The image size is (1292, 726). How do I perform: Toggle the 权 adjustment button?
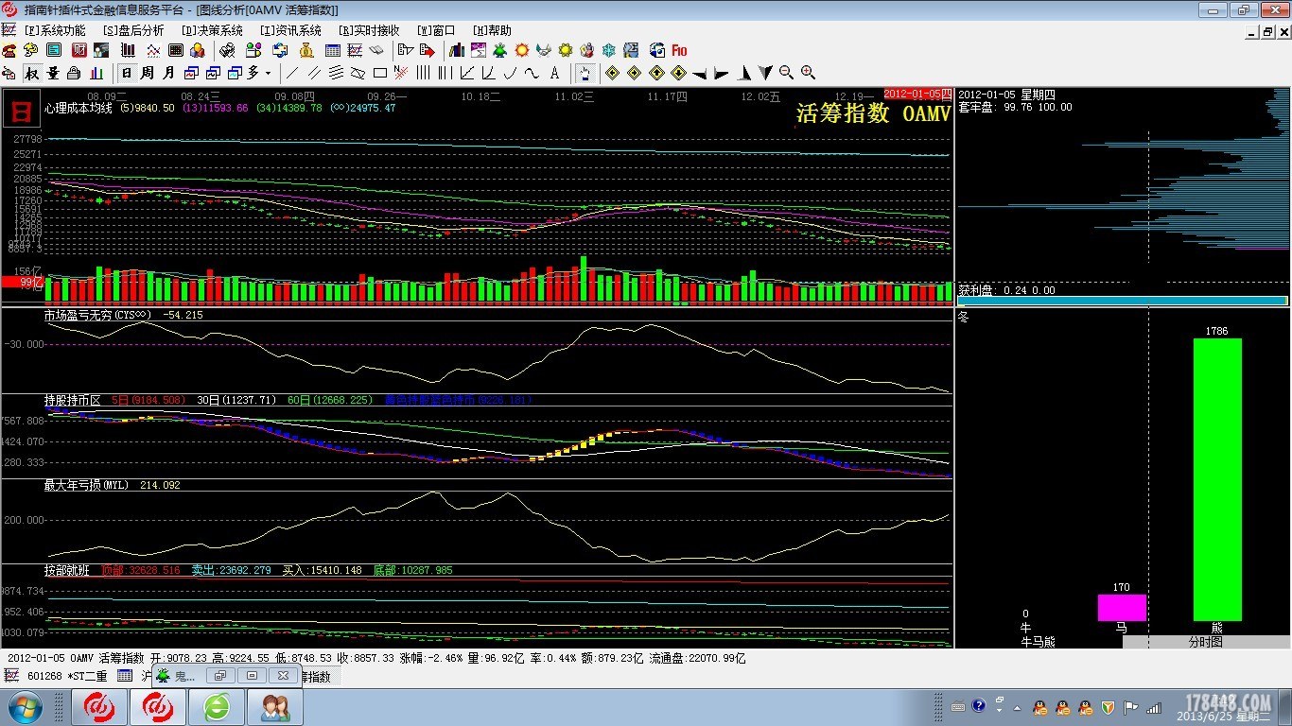point(32,73)
